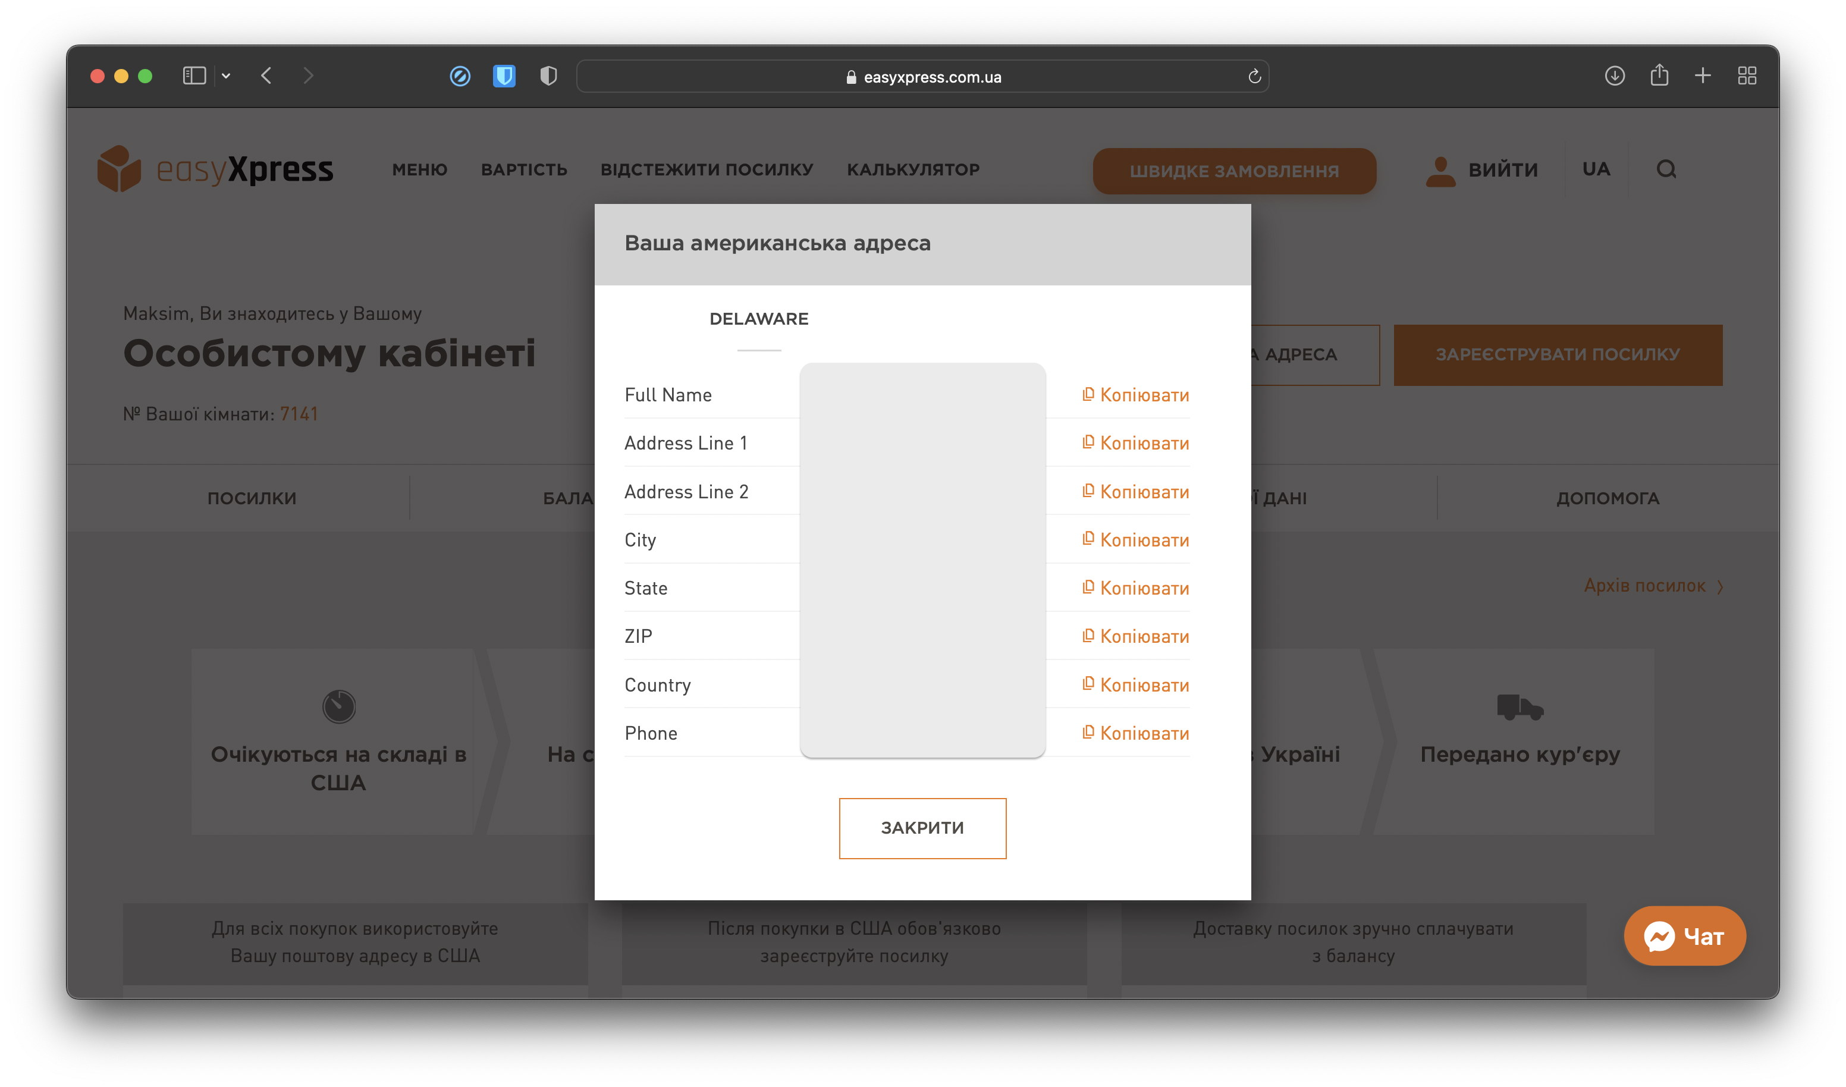Click the Ваша американська адреса dialog title
The width and height of the screenshot is (1846, 1087).
pyautogui.click(x=777, y=243)
